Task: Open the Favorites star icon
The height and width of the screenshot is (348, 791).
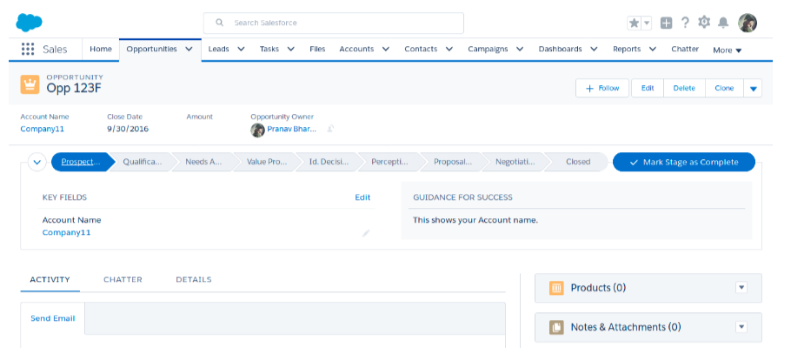Action: coord(635,23)
